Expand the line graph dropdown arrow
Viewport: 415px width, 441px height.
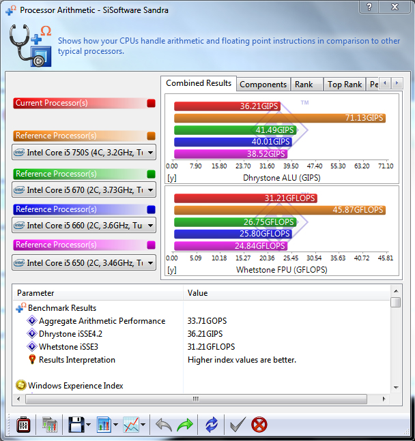tap(143, 425)
